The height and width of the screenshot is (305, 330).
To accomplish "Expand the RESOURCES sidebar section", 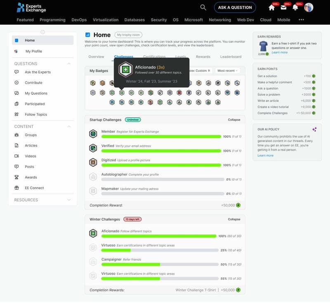I will click(69, 200).
